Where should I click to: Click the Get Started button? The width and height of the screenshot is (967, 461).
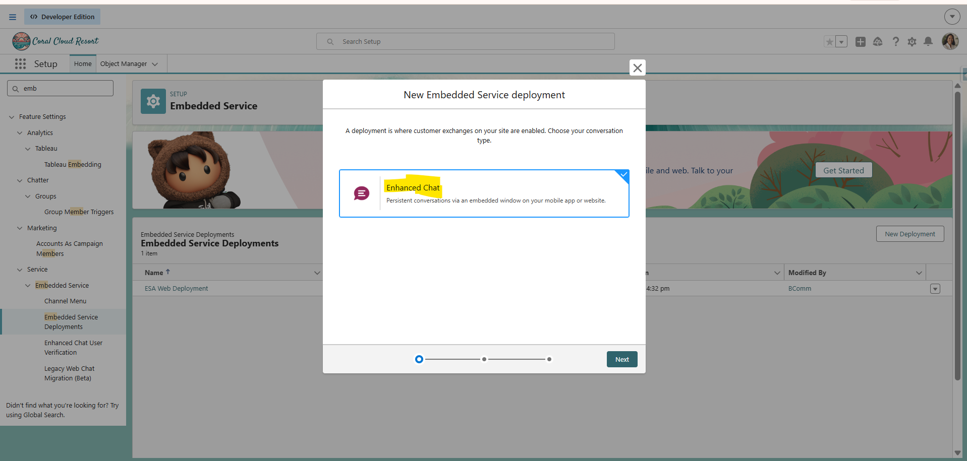coord(843,170)
